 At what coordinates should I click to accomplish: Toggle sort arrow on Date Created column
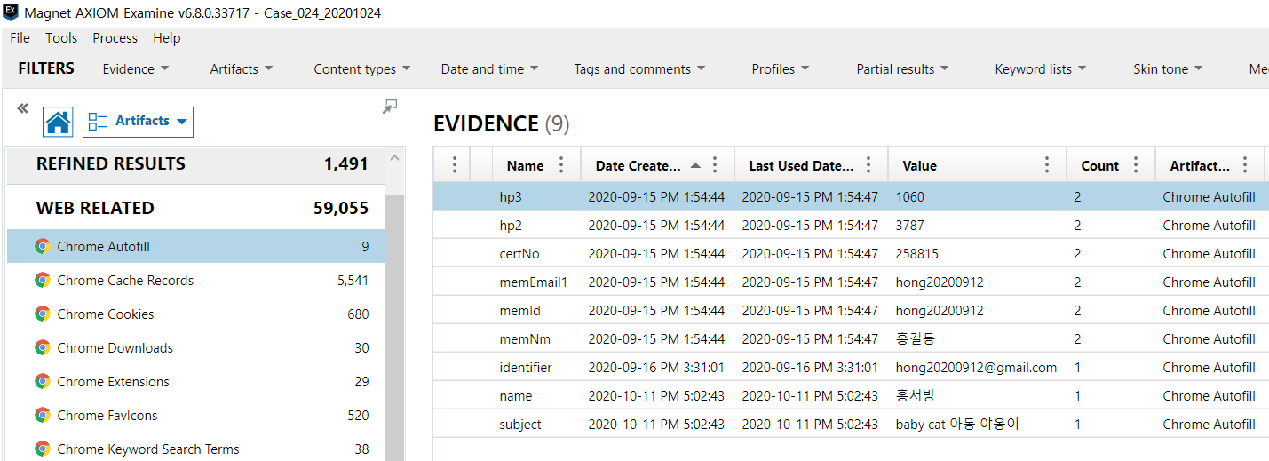pyautogui.click(x=695, y=165)
